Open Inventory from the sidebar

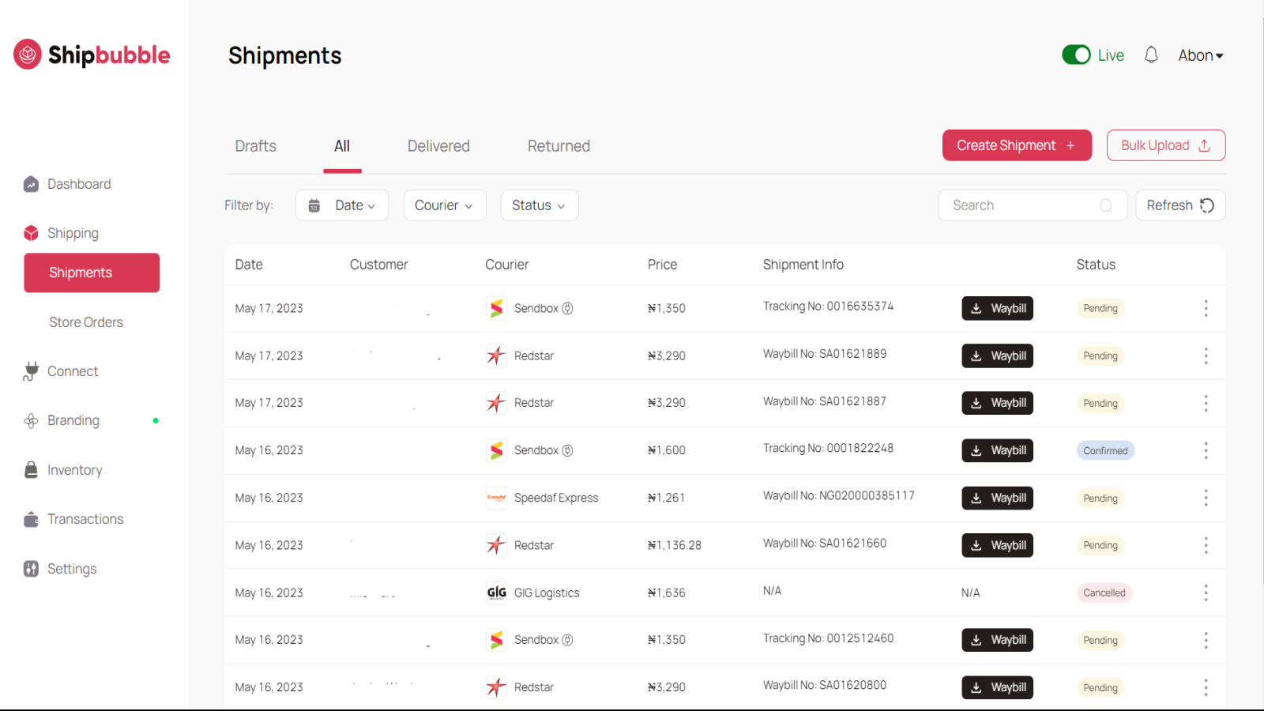[x=75, y=469]
